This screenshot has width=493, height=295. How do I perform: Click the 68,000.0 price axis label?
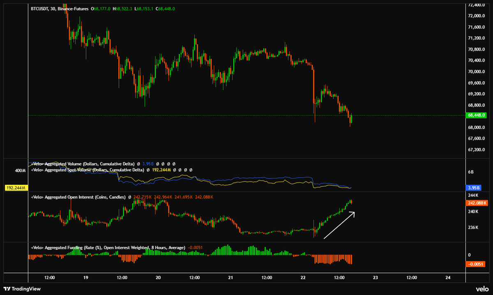[477, 127]
